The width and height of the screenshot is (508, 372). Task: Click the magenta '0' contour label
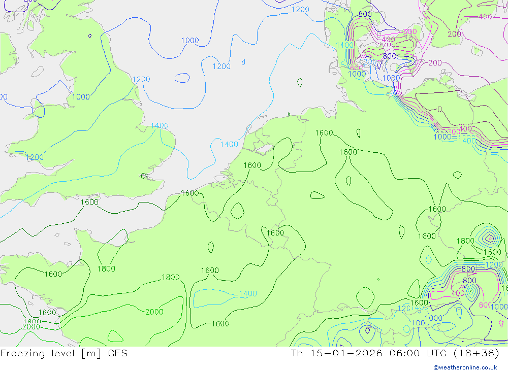click(x=439, y=110)
